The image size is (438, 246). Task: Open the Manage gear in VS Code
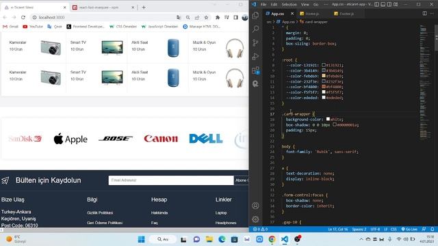pos(255,219)
